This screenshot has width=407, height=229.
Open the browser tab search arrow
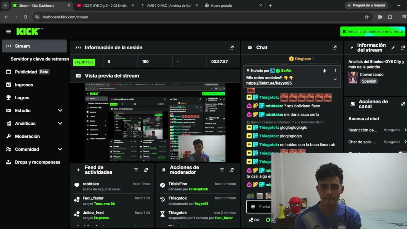point(5,5)
